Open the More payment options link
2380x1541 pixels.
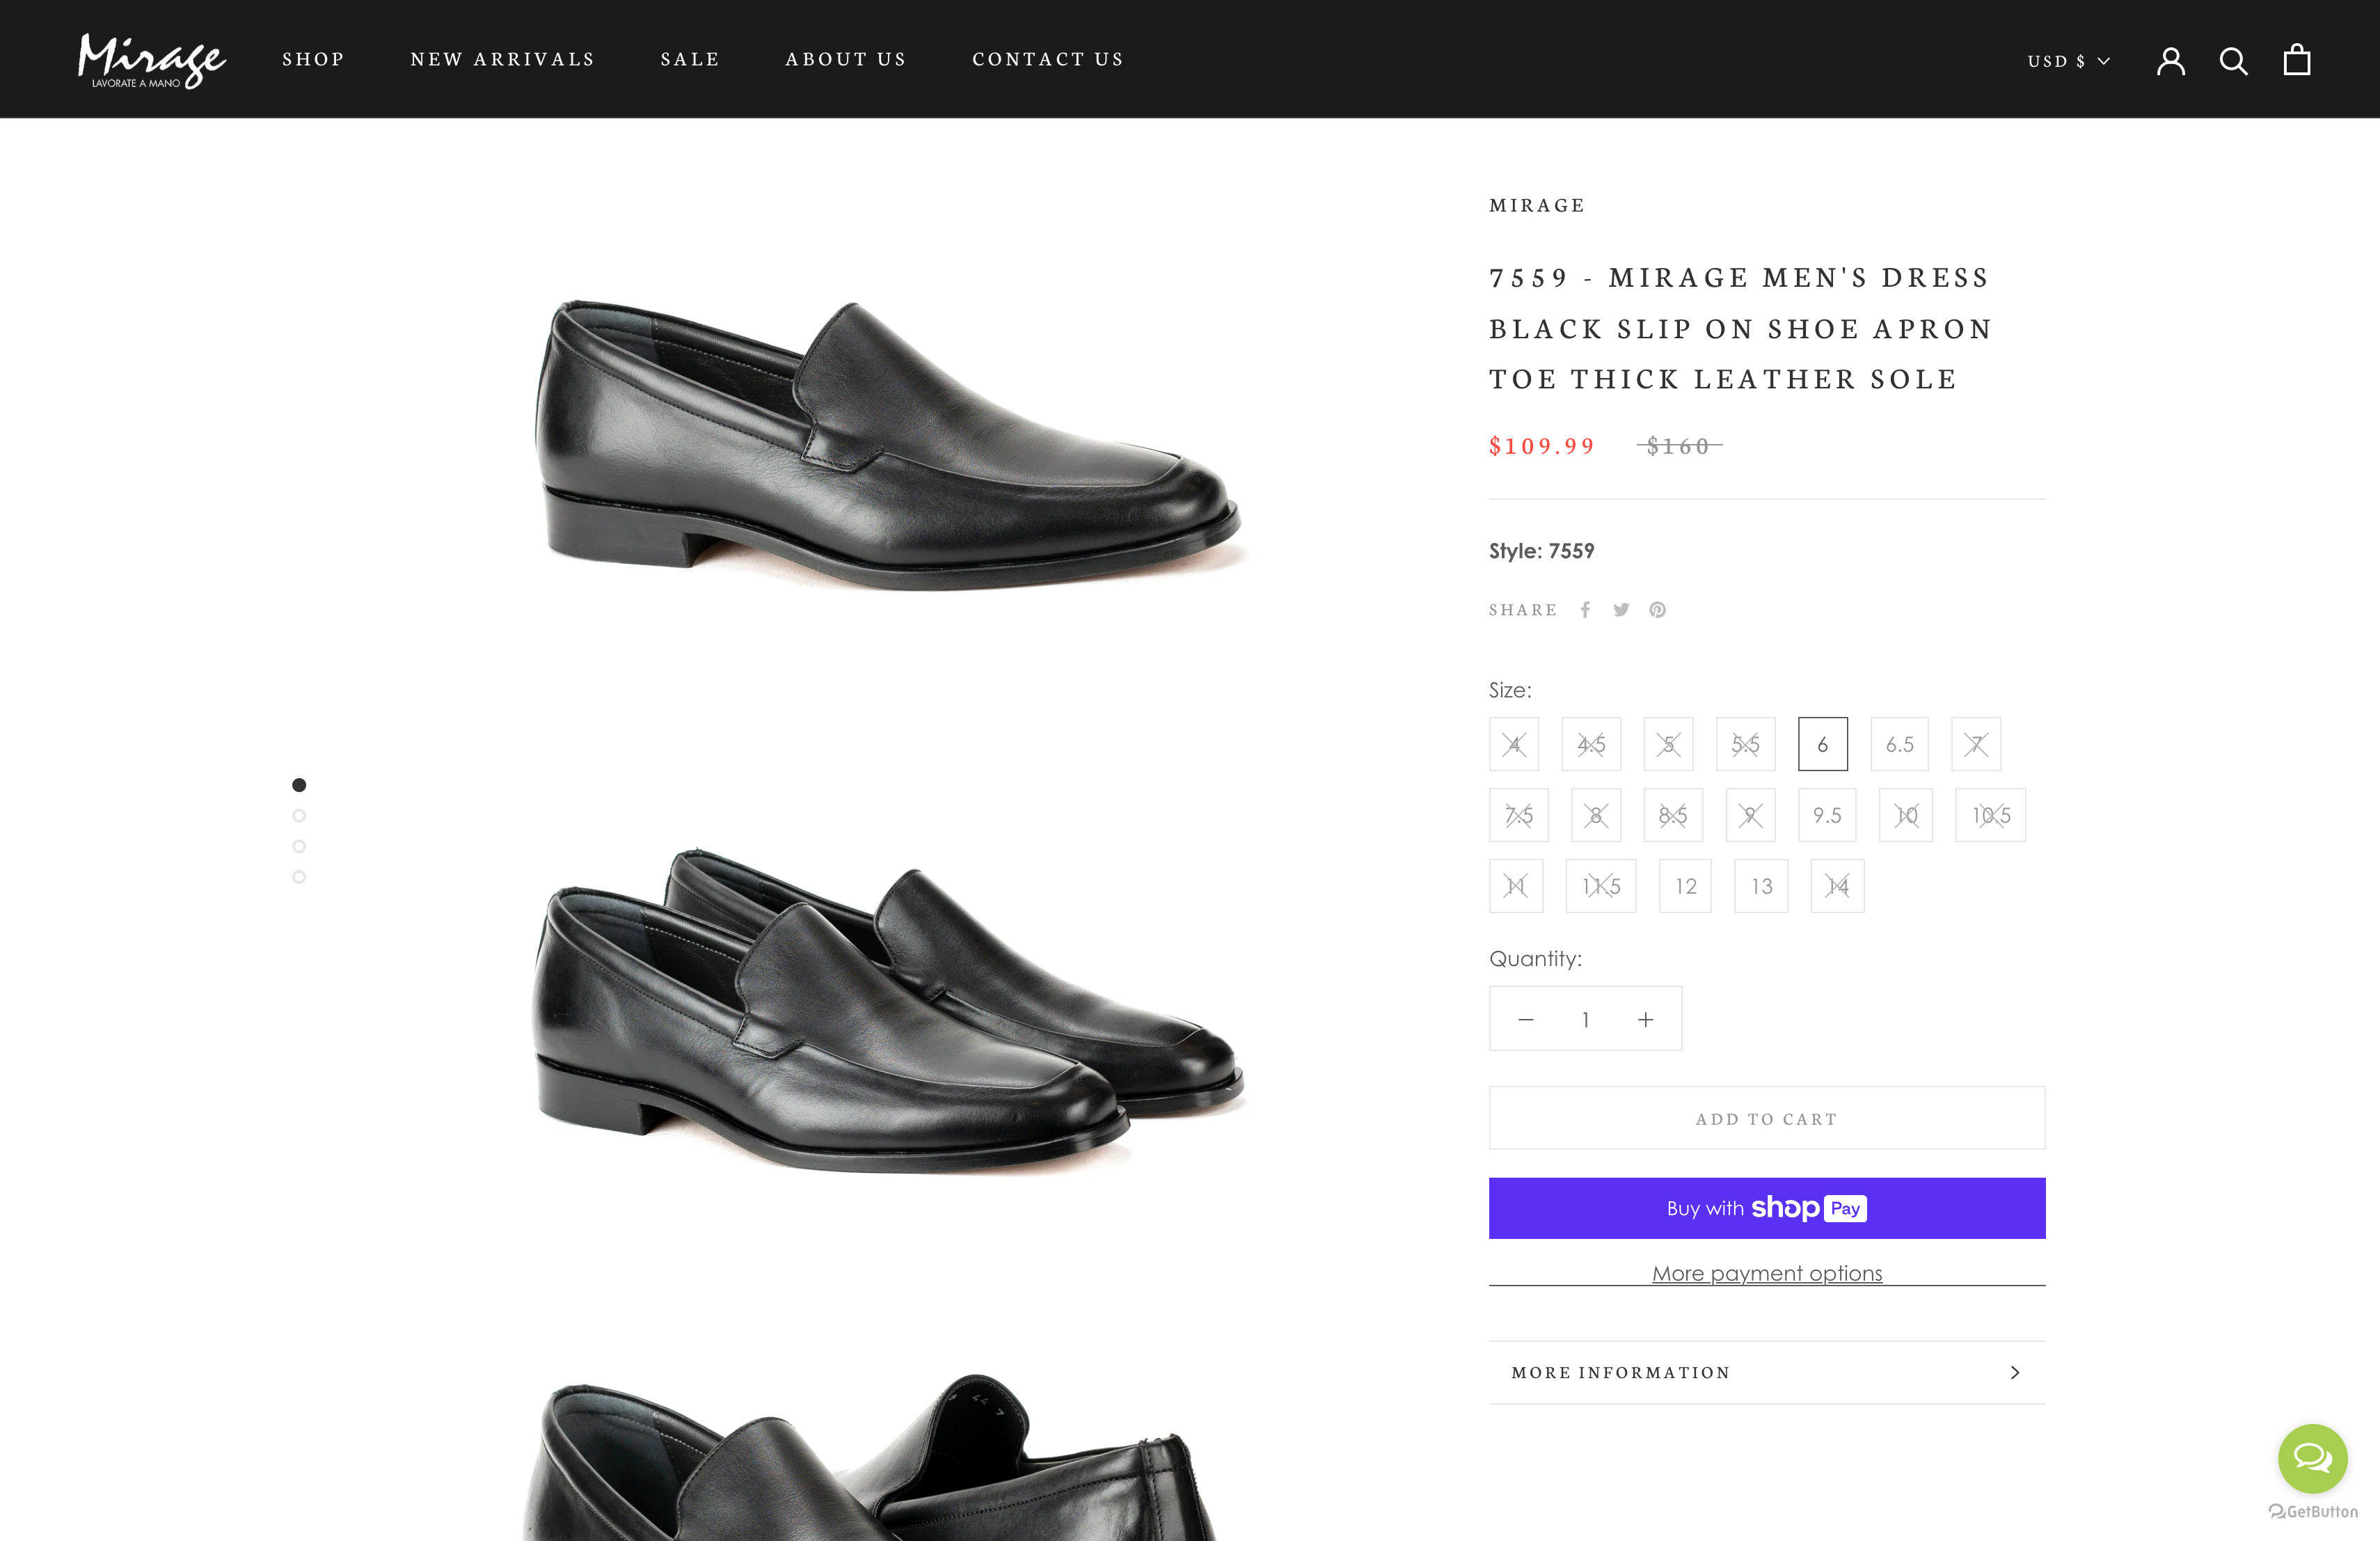point(1766,1273)
